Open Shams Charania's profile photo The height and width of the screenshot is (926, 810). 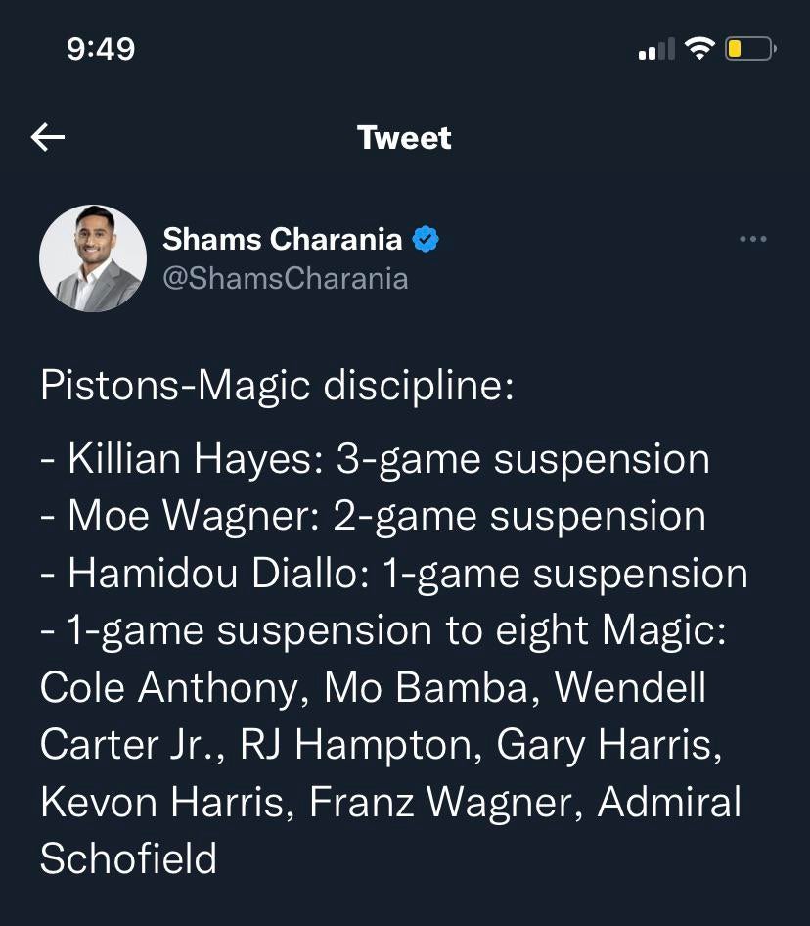(x=93, y=258)
